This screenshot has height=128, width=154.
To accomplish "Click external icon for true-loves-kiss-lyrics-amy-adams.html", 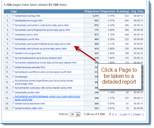I will [x=13, y=63].
